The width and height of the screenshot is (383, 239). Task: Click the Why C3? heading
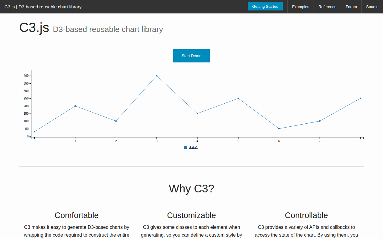(x=191, y=189)
